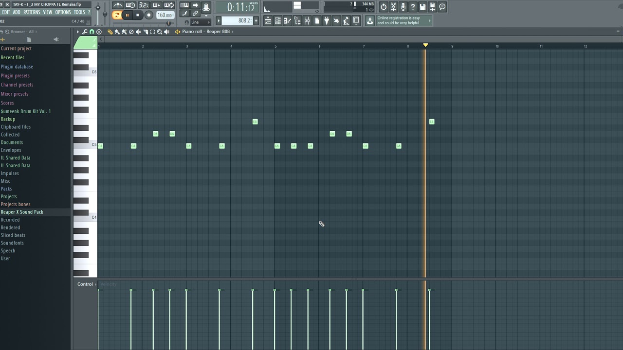Open Plugin database in browser

tap(17, 67)
